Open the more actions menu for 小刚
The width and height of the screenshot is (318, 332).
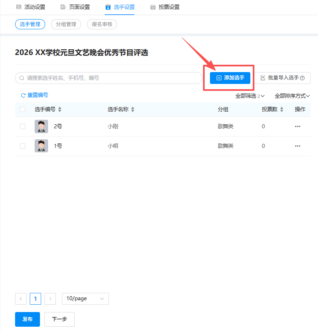pyautogui.click(x=297, y=126)
